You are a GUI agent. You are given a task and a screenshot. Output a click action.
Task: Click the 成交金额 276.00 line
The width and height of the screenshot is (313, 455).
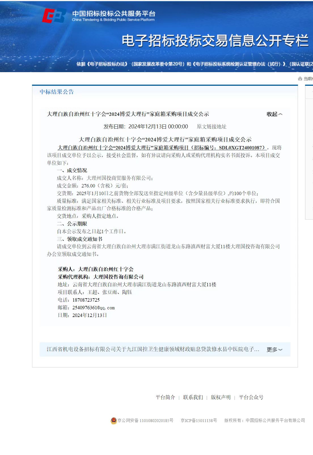pyautogui.click(x=92, y=186)
